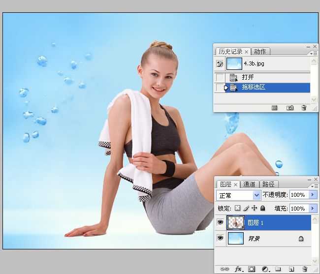320x274 pixels.
Task: Toggle visibility of the 背景 layer
Action: (x=220, y=239)
